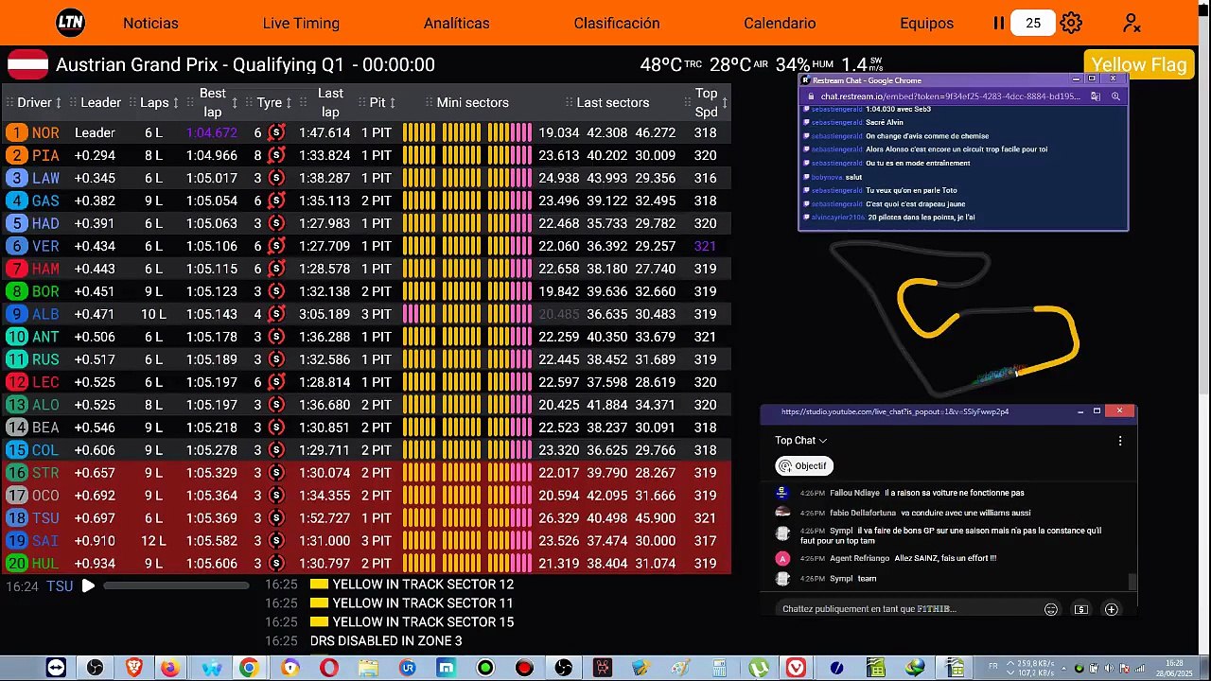
Task: Sort by the Leader column
Action: coord(100,102)
